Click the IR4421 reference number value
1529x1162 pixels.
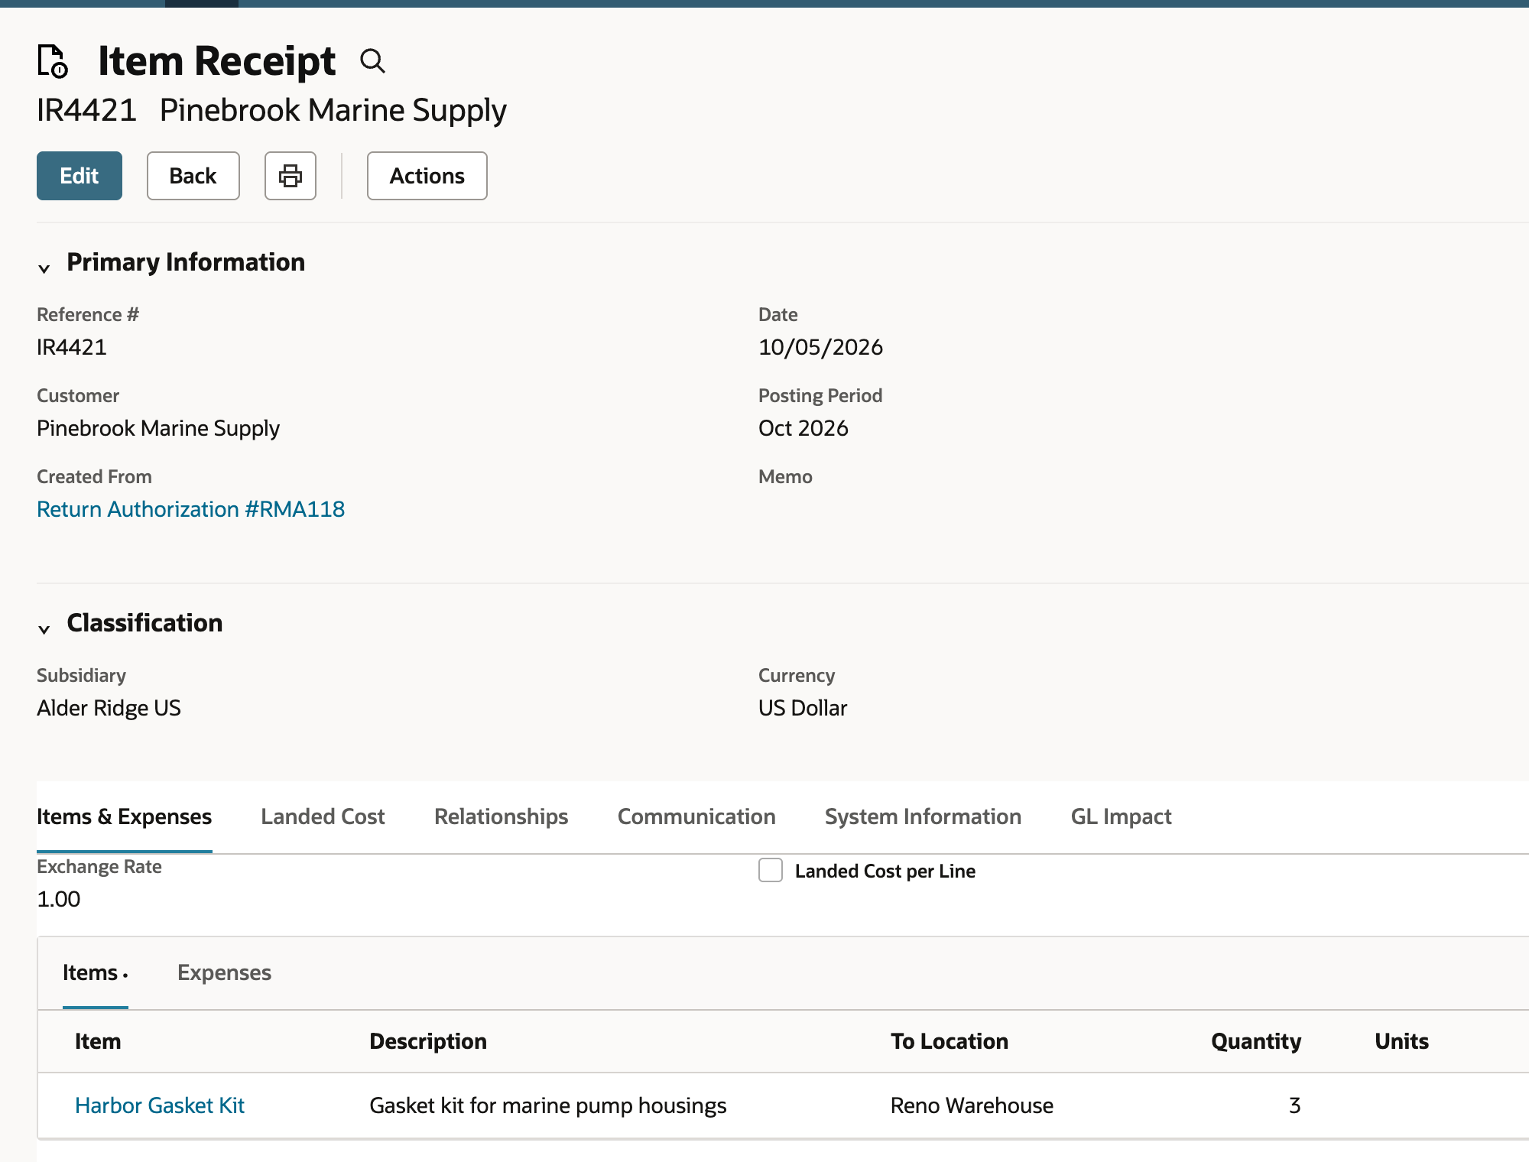pyautogui.click(x=72, y=347)
